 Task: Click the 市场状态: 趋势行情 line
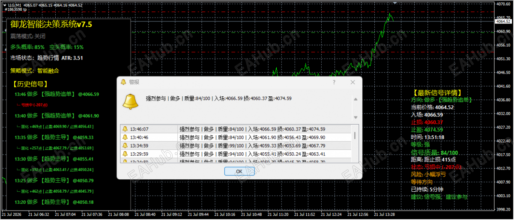coord(35,58)
